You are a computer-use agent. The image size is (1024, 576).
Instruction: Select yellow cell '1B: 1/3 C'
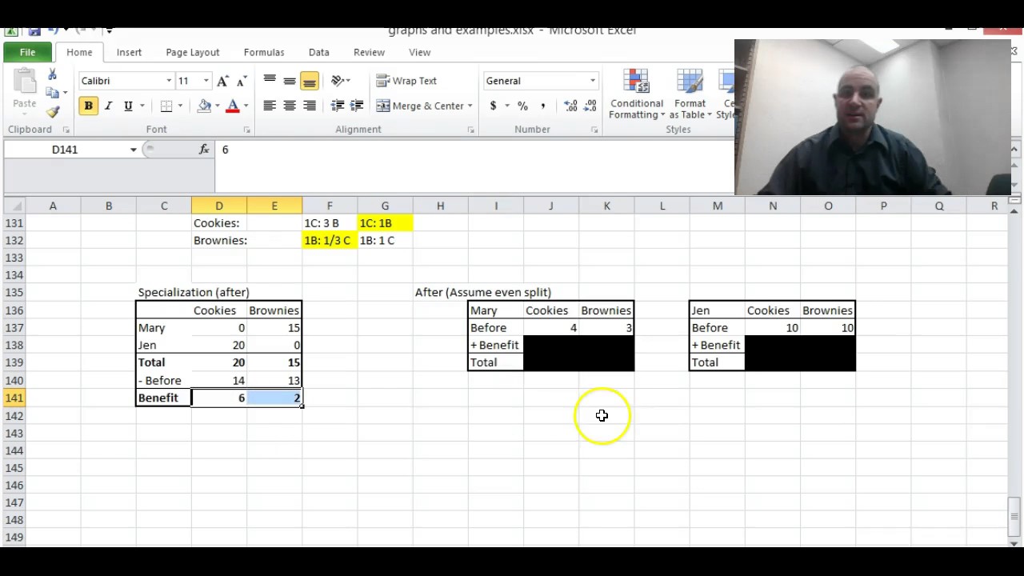(330, 240)
